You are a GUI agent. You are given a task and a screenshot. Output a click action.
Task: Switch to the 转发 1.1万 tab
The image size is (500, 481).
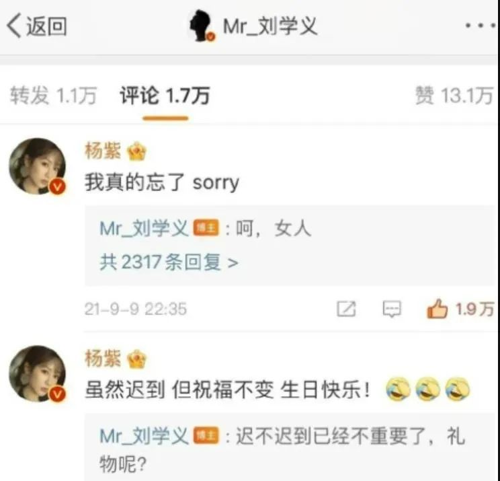(53, 95)
